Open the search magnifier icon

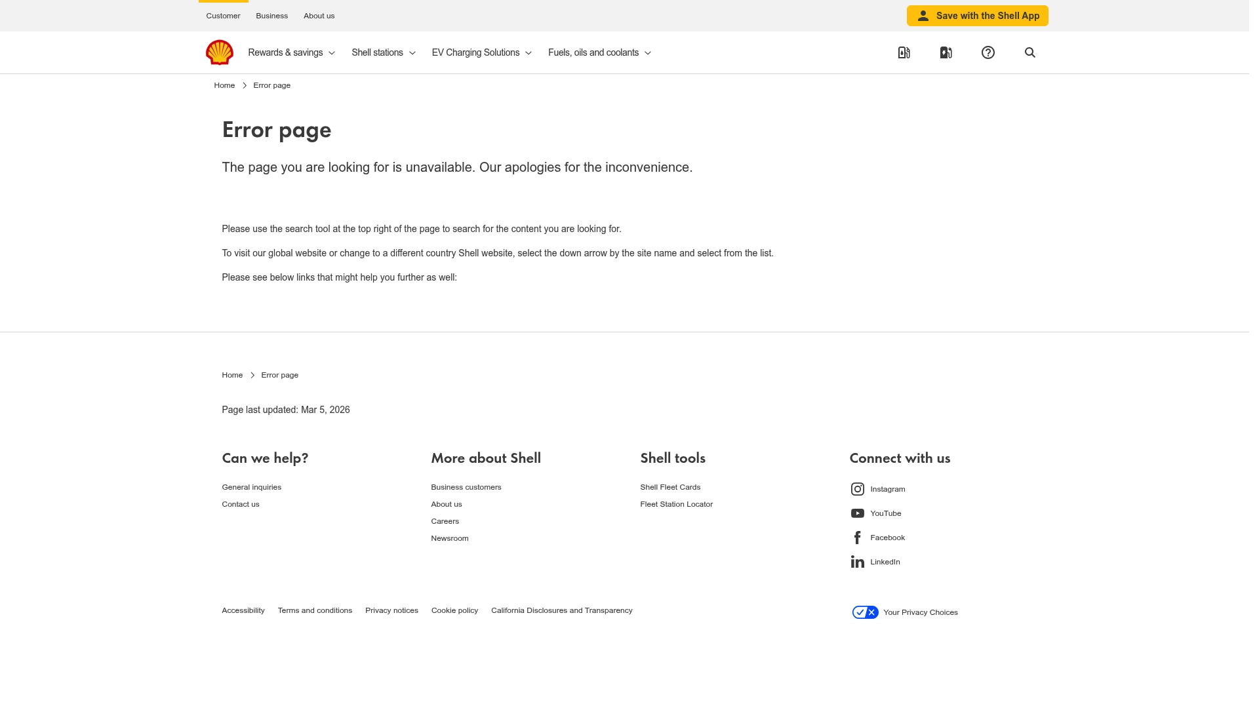tap(1029, 52)
